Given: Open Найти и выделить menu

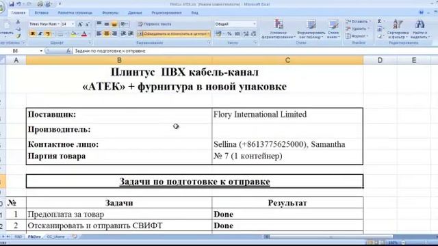Looking at the screenshot, I should (x=420, y=29).
